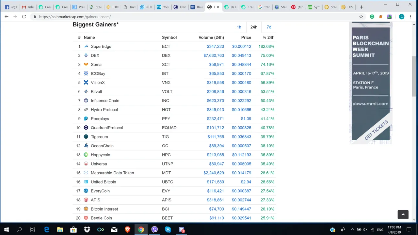Select the 24h timeframe tab
Screen dimensions: 418x235
click(x=254, y=27)
